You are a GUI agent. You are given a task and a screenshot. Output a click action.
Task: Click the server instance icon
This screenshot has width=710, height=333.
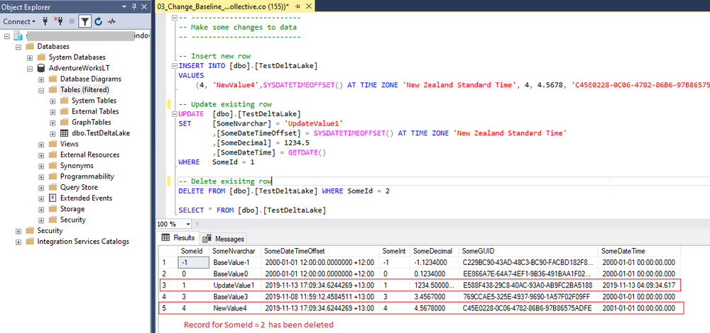coord(18,35)
